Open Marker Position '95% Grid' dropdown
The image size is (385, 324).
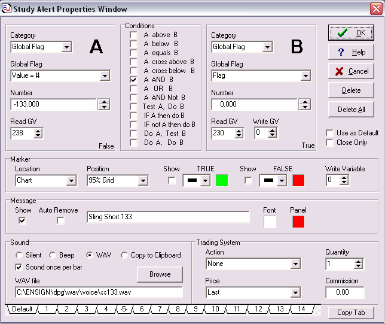(x=143, y=181)
